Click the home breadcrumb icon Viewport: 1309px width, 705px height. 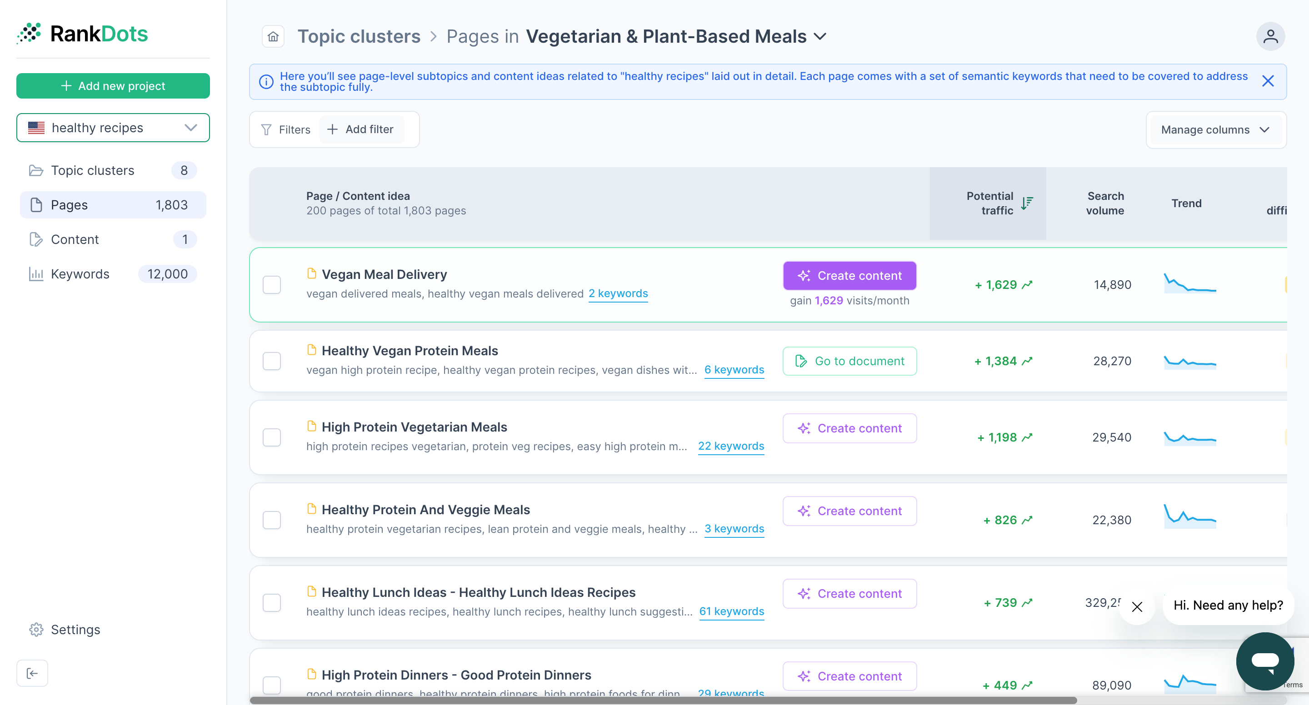point(273,37)
